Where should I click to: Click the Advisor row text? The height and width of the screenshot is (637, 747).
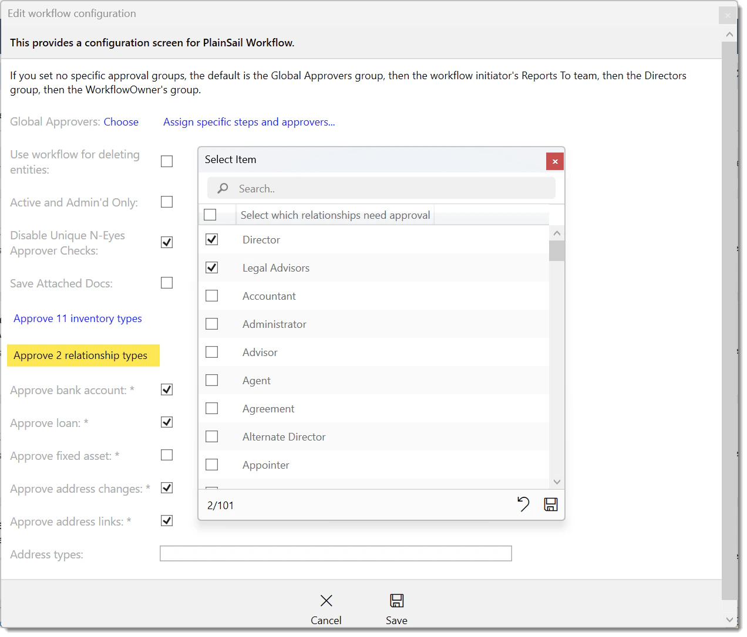pos(260,352)
